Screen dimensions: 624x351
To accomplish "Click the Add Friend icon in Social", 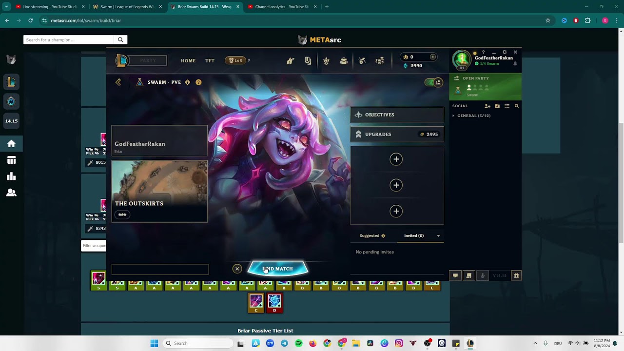I will click(487, 106).
